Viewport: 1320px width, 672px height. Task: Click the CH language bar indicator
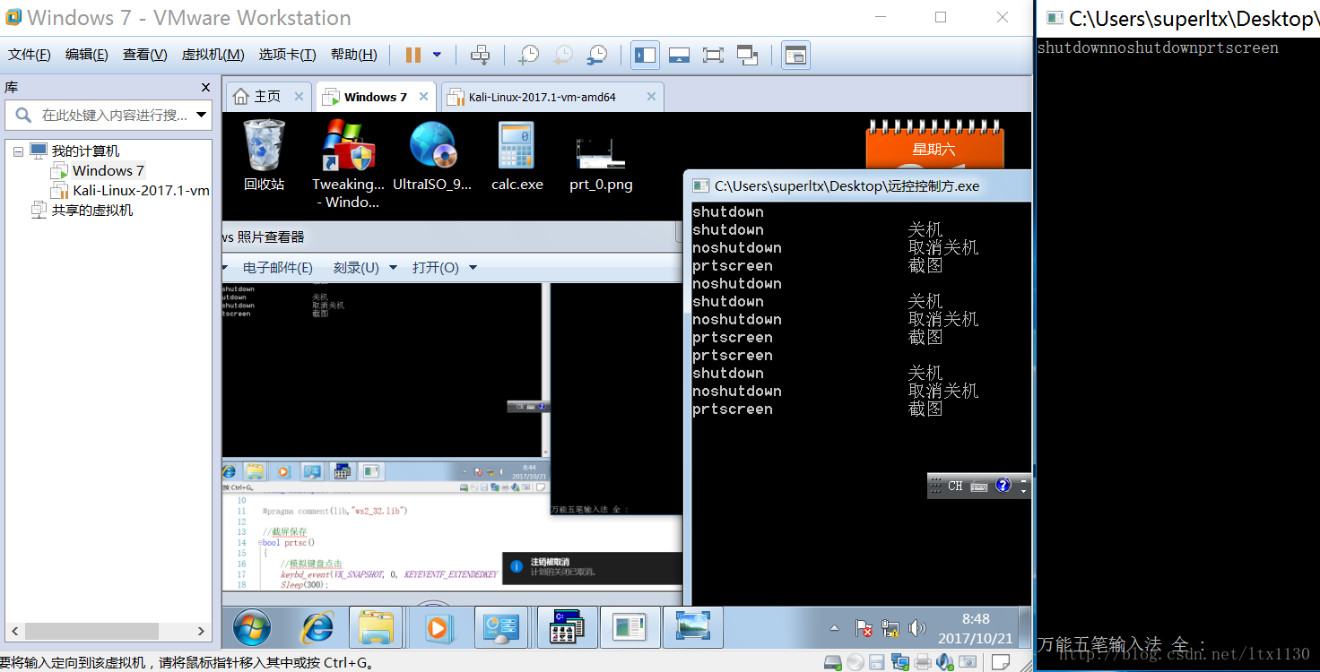[955, 486]
